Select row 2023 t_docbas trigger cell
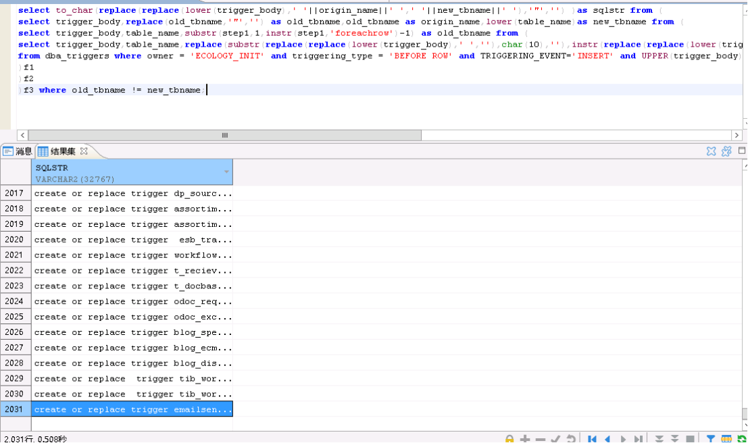This screenshot has height=443, width=748. [132, 286]
